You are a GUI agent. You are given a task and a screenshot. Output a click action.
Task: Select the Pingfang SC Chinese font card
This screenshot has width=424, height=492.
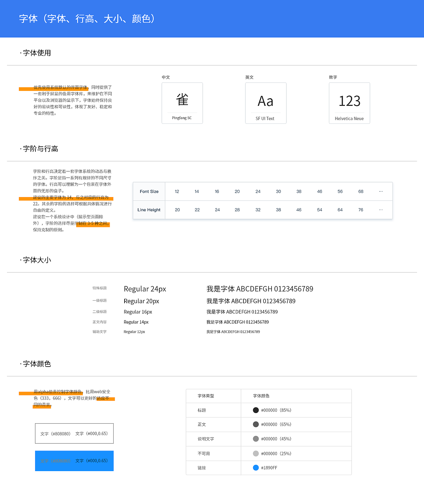click(x=182, y=103)
